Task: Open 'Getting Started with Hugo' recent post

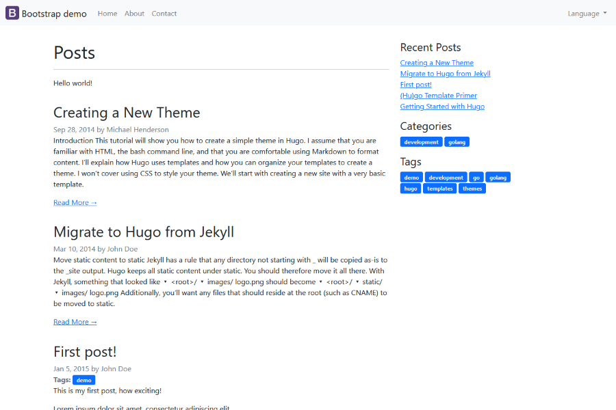Action: coord(442,107)
